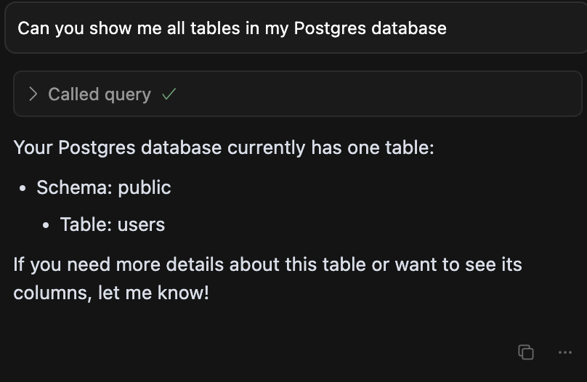The height and width of the screenshot is (382, 587).
Task: Copy the assistant response to clipboard
Action: (x=526, y=352)
